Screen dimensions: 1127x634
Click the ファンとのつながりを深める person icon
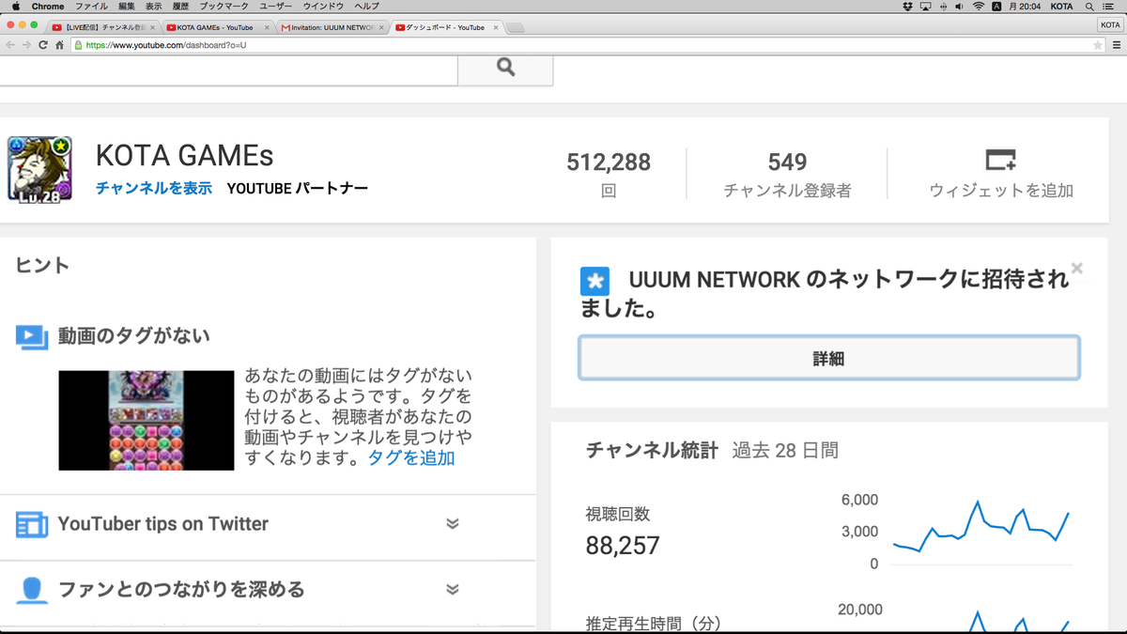click(32, 590)
